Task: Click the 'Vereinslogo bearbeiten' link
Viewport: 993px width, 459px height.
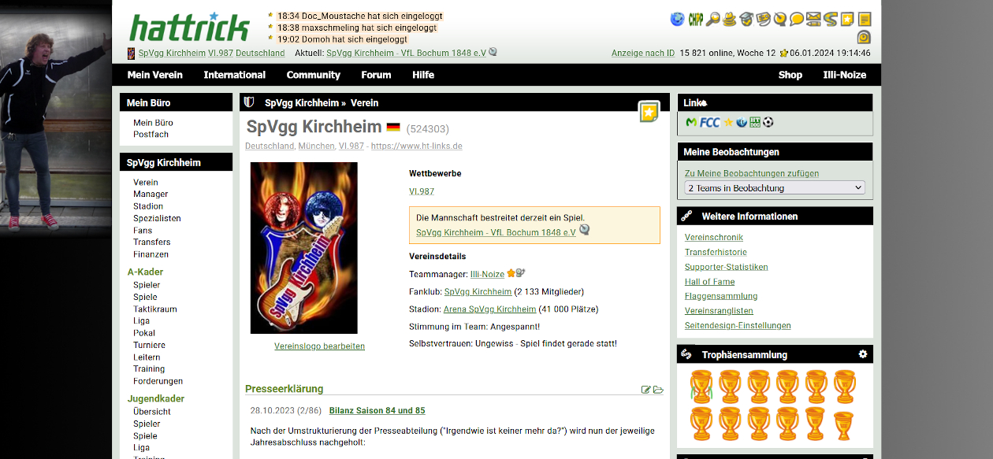Action: tap(319, 346)
